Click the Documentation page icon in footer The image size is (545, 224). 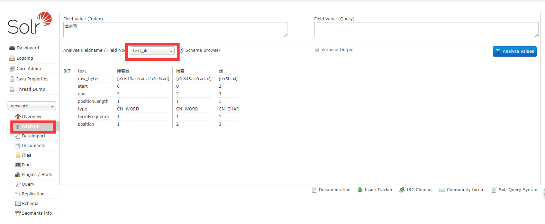point(314,190)
